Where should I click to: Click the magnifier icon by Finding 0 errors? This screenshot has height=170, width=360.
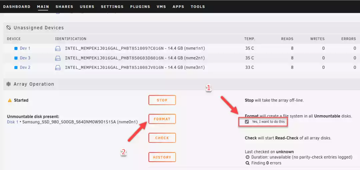point(247,163)
